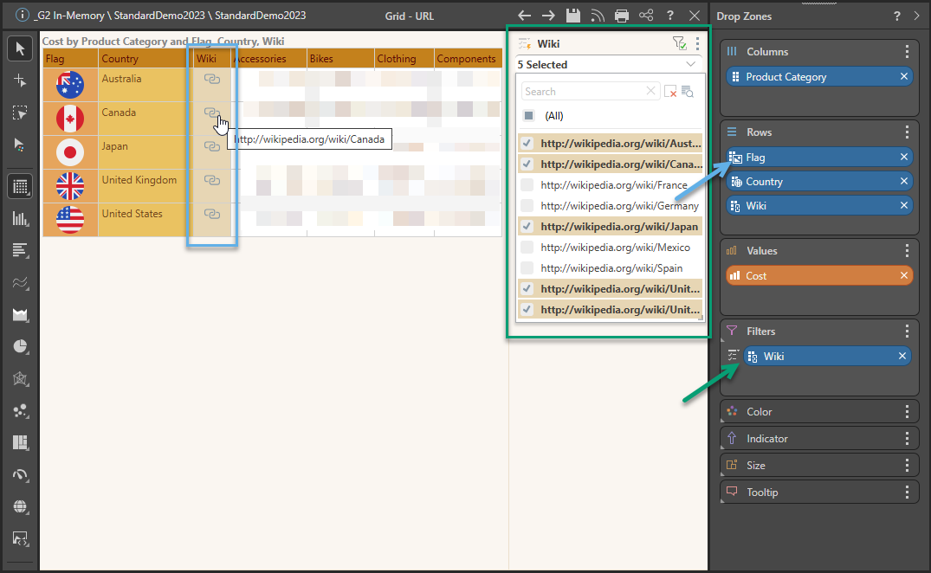Click the Product Category chip in Columns
Viewport: 931px width, 573px height.
point(810,77)
